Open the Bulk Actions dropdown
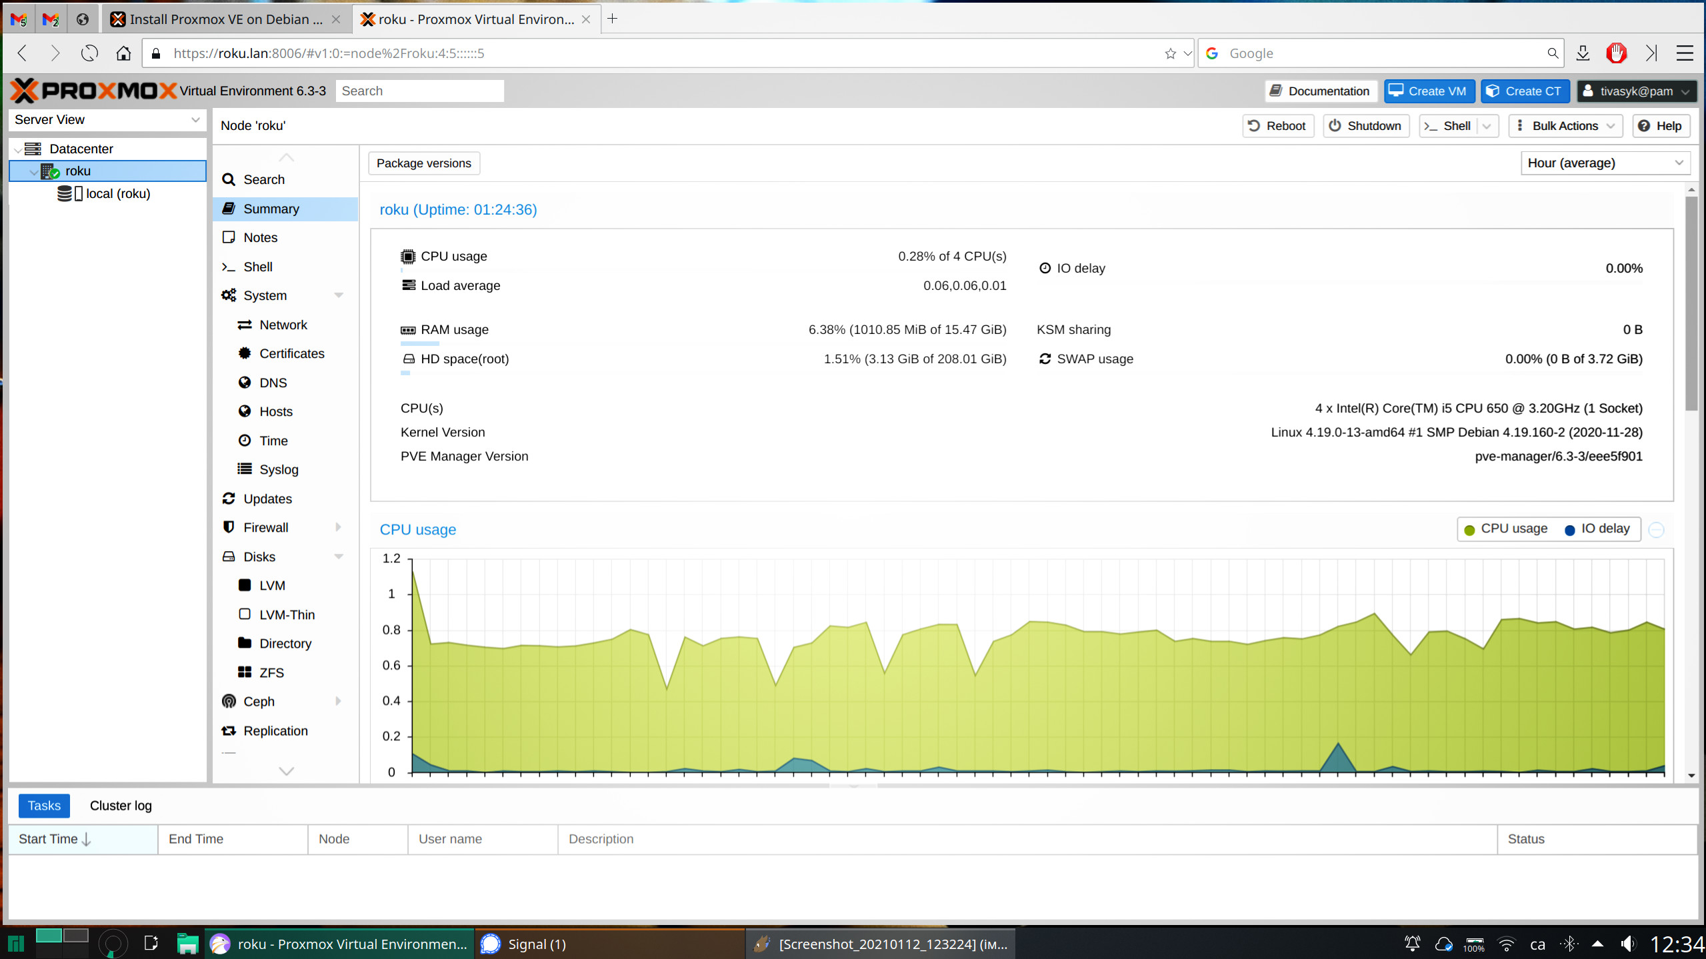 coord(1565,126)
